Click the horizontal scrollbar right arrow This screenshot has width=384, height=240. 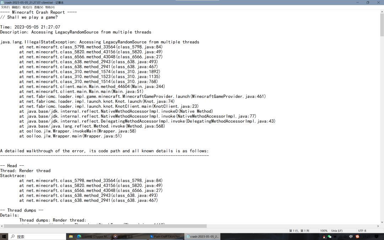click(378, 226)
